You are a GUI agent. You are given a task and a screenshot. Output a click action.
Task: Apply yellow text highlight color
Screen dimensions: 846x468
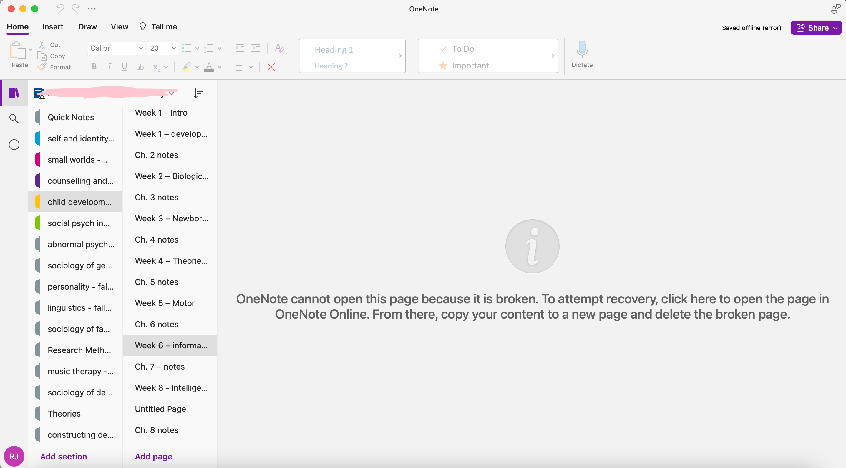(x=187, y=67)
